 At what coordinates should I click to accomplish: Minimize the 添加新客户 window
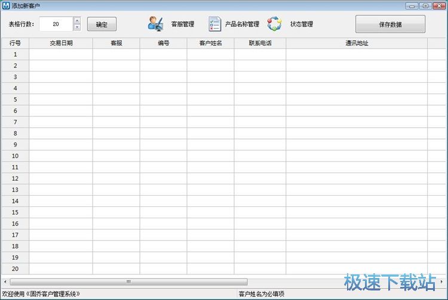pyautogui.click(x=412, y=6)
